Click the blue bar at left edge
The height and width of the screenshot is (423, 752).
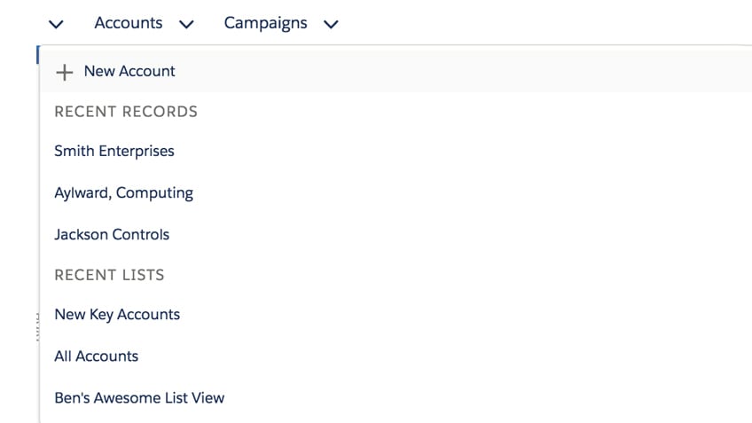(x=37, y=55)
